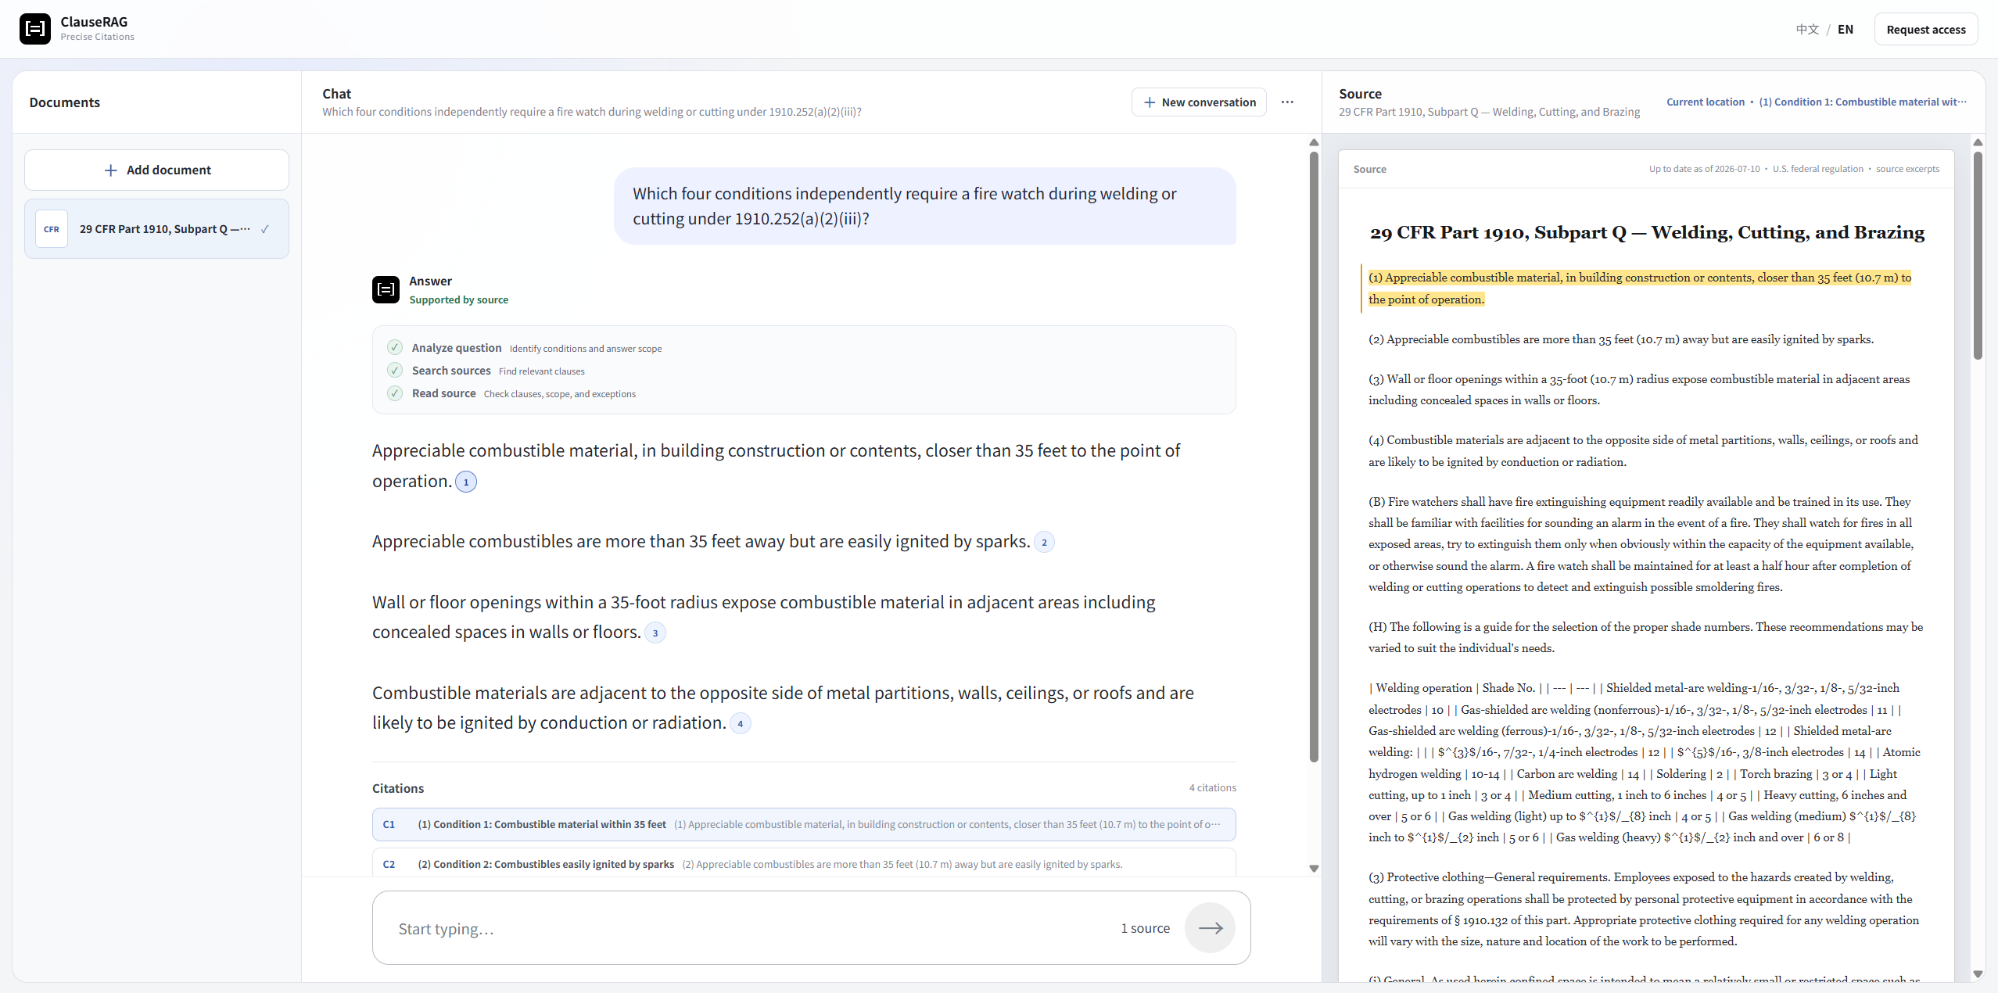Open citation marker 3 in the answer
Image resolution: width=1998 pixels, height=993 pixels.
[x=655, y=633]
